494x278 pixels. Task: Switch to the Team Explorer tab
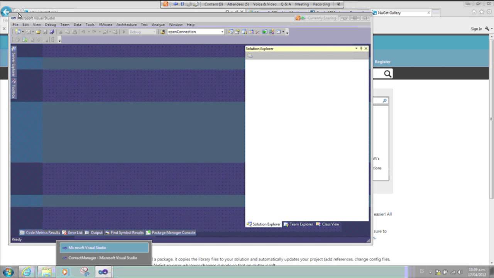tap(298, 224)
